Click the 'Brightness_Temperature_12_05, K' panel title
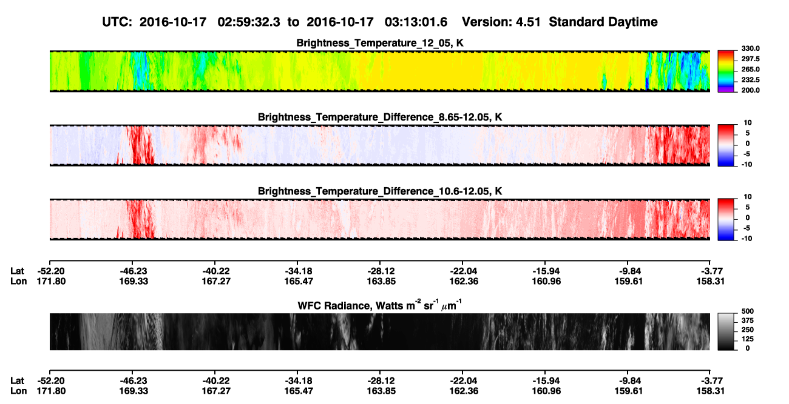The height and width of the screenshot is (404, 789). (x=380, y=43)
